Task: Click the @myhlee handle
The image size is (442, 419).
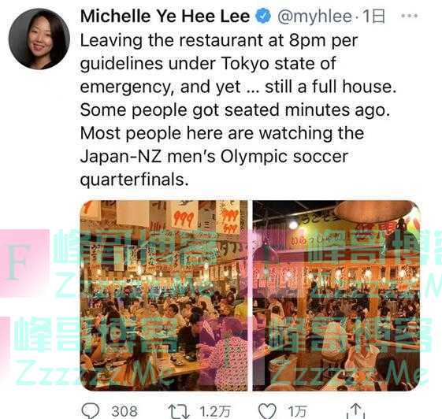Action: pyautogui.click(x=314, y=17)
